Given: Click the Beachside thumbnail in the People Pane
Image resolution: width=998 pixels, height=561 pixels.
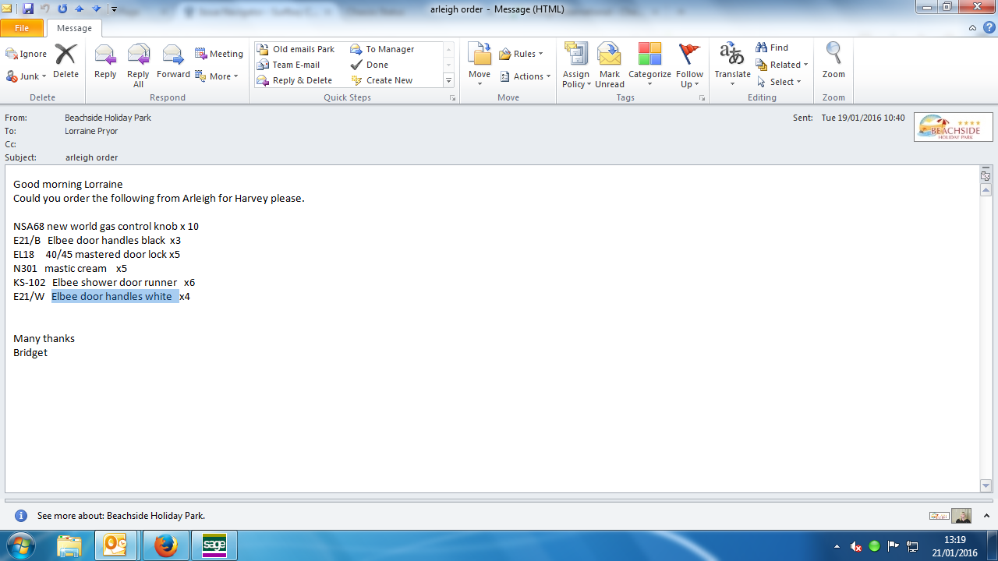Looking at the screenshot, I should (940, 516).
